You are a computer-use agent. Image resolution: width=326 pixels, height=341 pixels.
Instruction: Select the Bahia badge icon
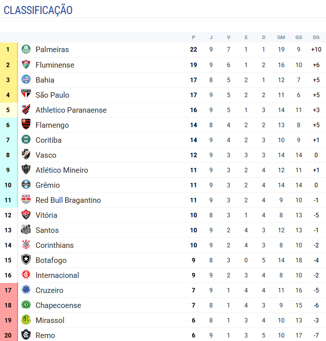tap(26, 80)
